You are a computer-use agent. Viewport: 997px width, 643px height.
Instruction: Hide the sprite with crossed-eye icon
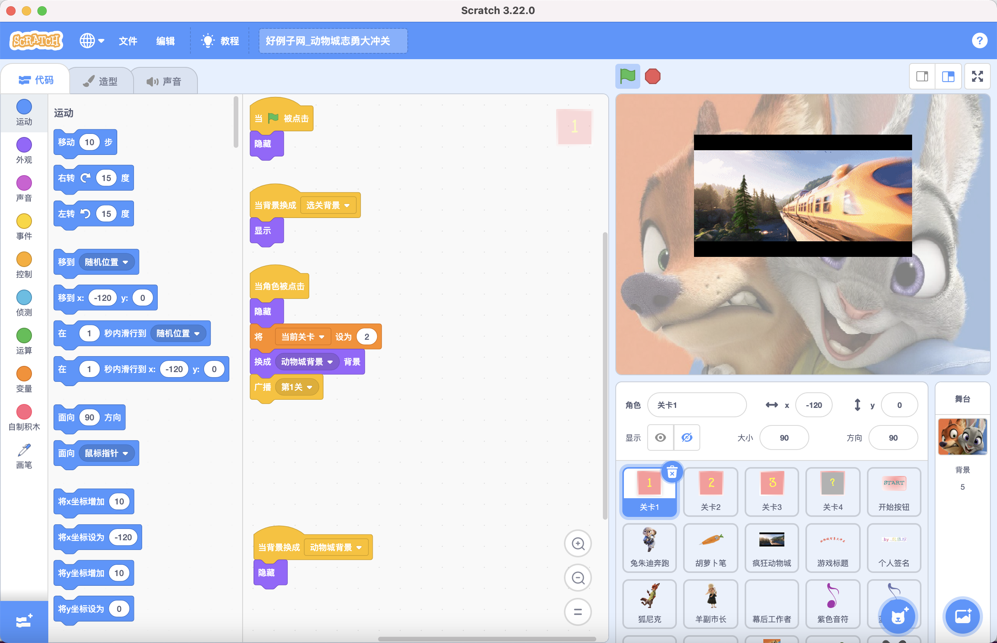pos(687,437)
